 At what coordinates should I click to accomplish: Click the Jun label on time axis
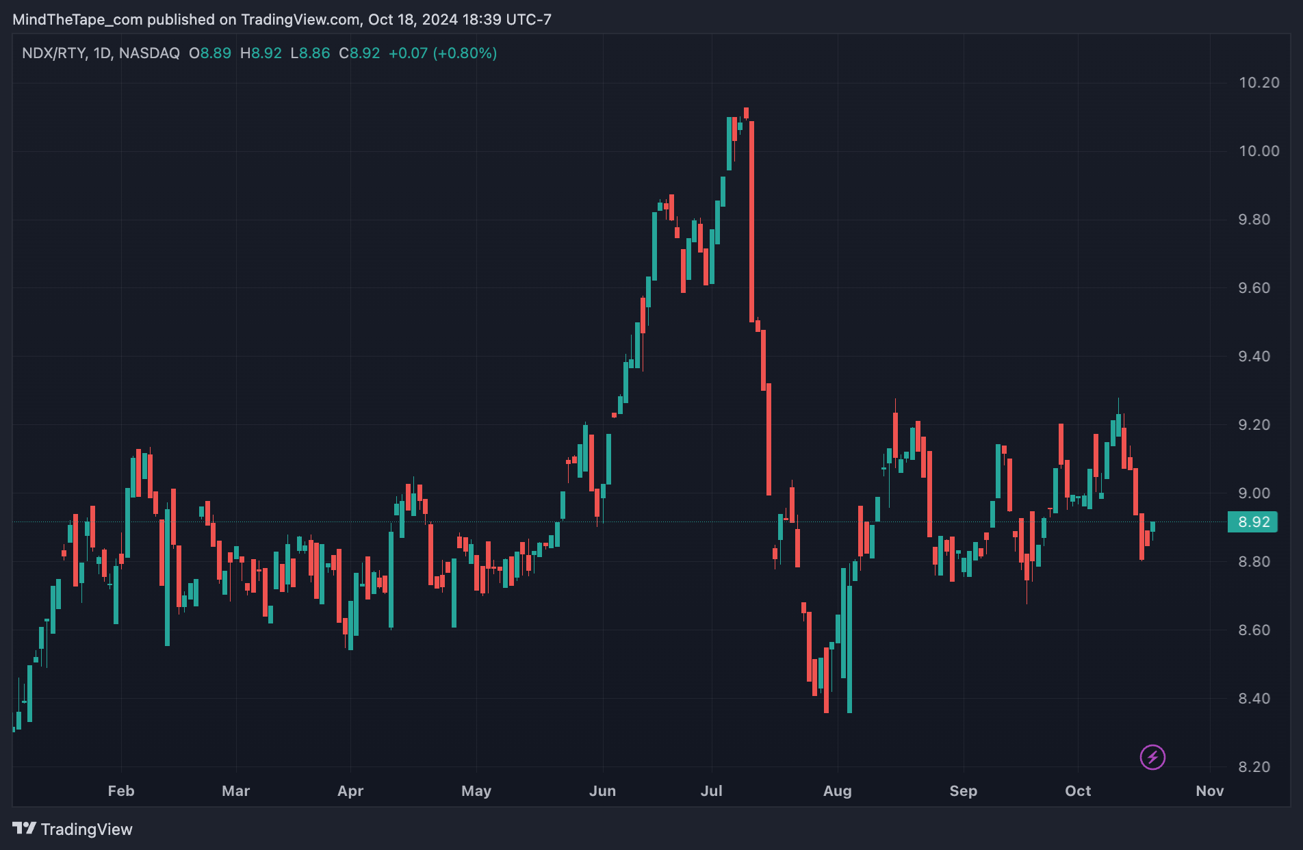pyautogui.click(x=603, y=791)
